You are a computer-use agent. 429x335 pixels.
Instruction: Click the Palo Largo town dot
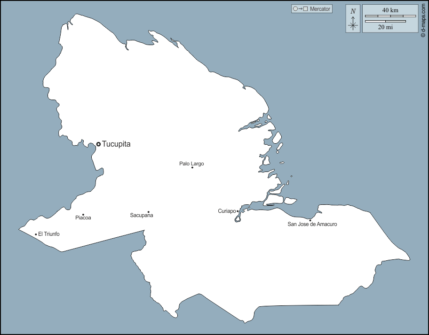coord(192,167)
